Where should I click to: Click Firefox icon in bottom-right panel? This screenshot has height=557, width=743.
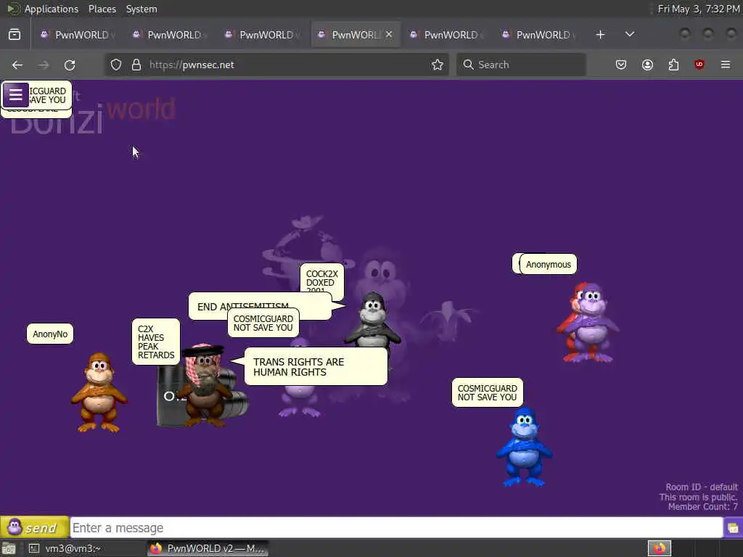point(660,548)
